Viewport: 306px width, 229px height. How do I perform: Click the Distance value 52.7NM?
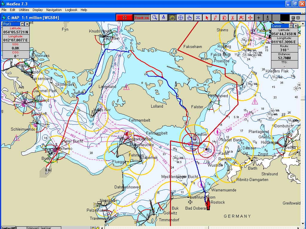tap(284, 58)
